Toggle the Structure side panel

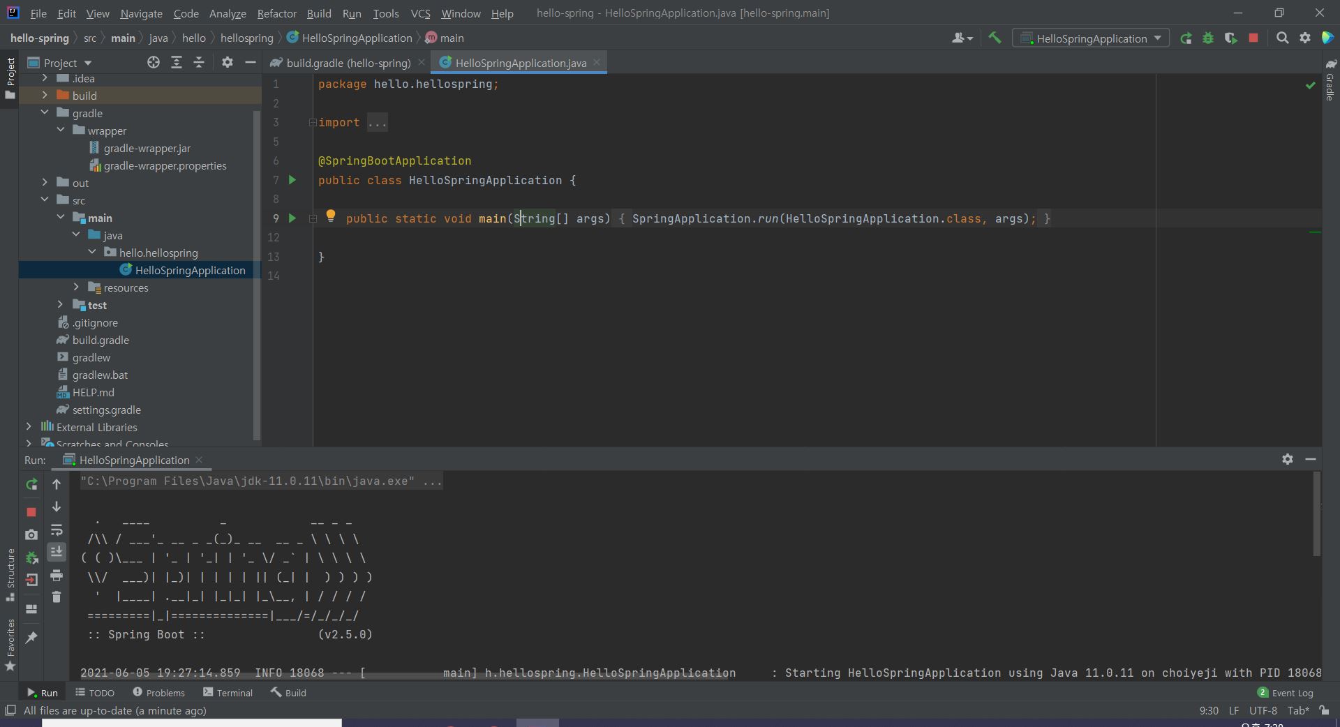pos(10,574)
